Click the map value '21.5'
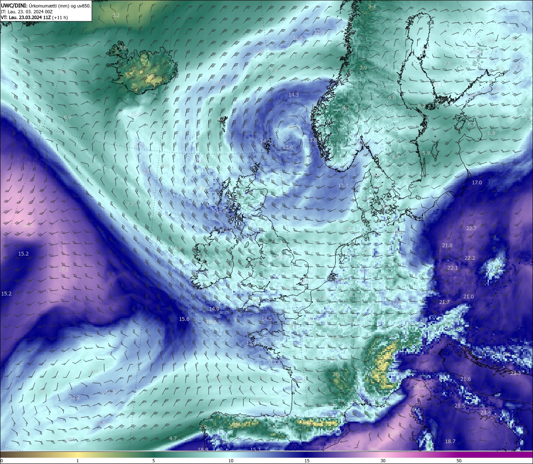 460,406
